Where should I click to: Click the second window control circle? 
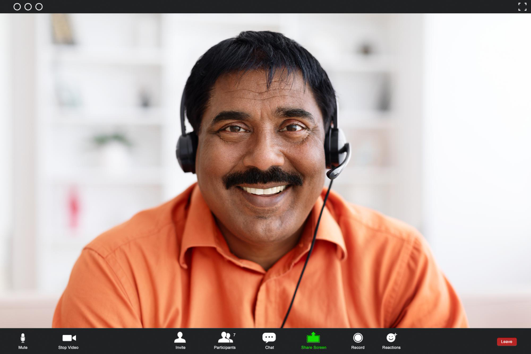click(x=28, y=7)
